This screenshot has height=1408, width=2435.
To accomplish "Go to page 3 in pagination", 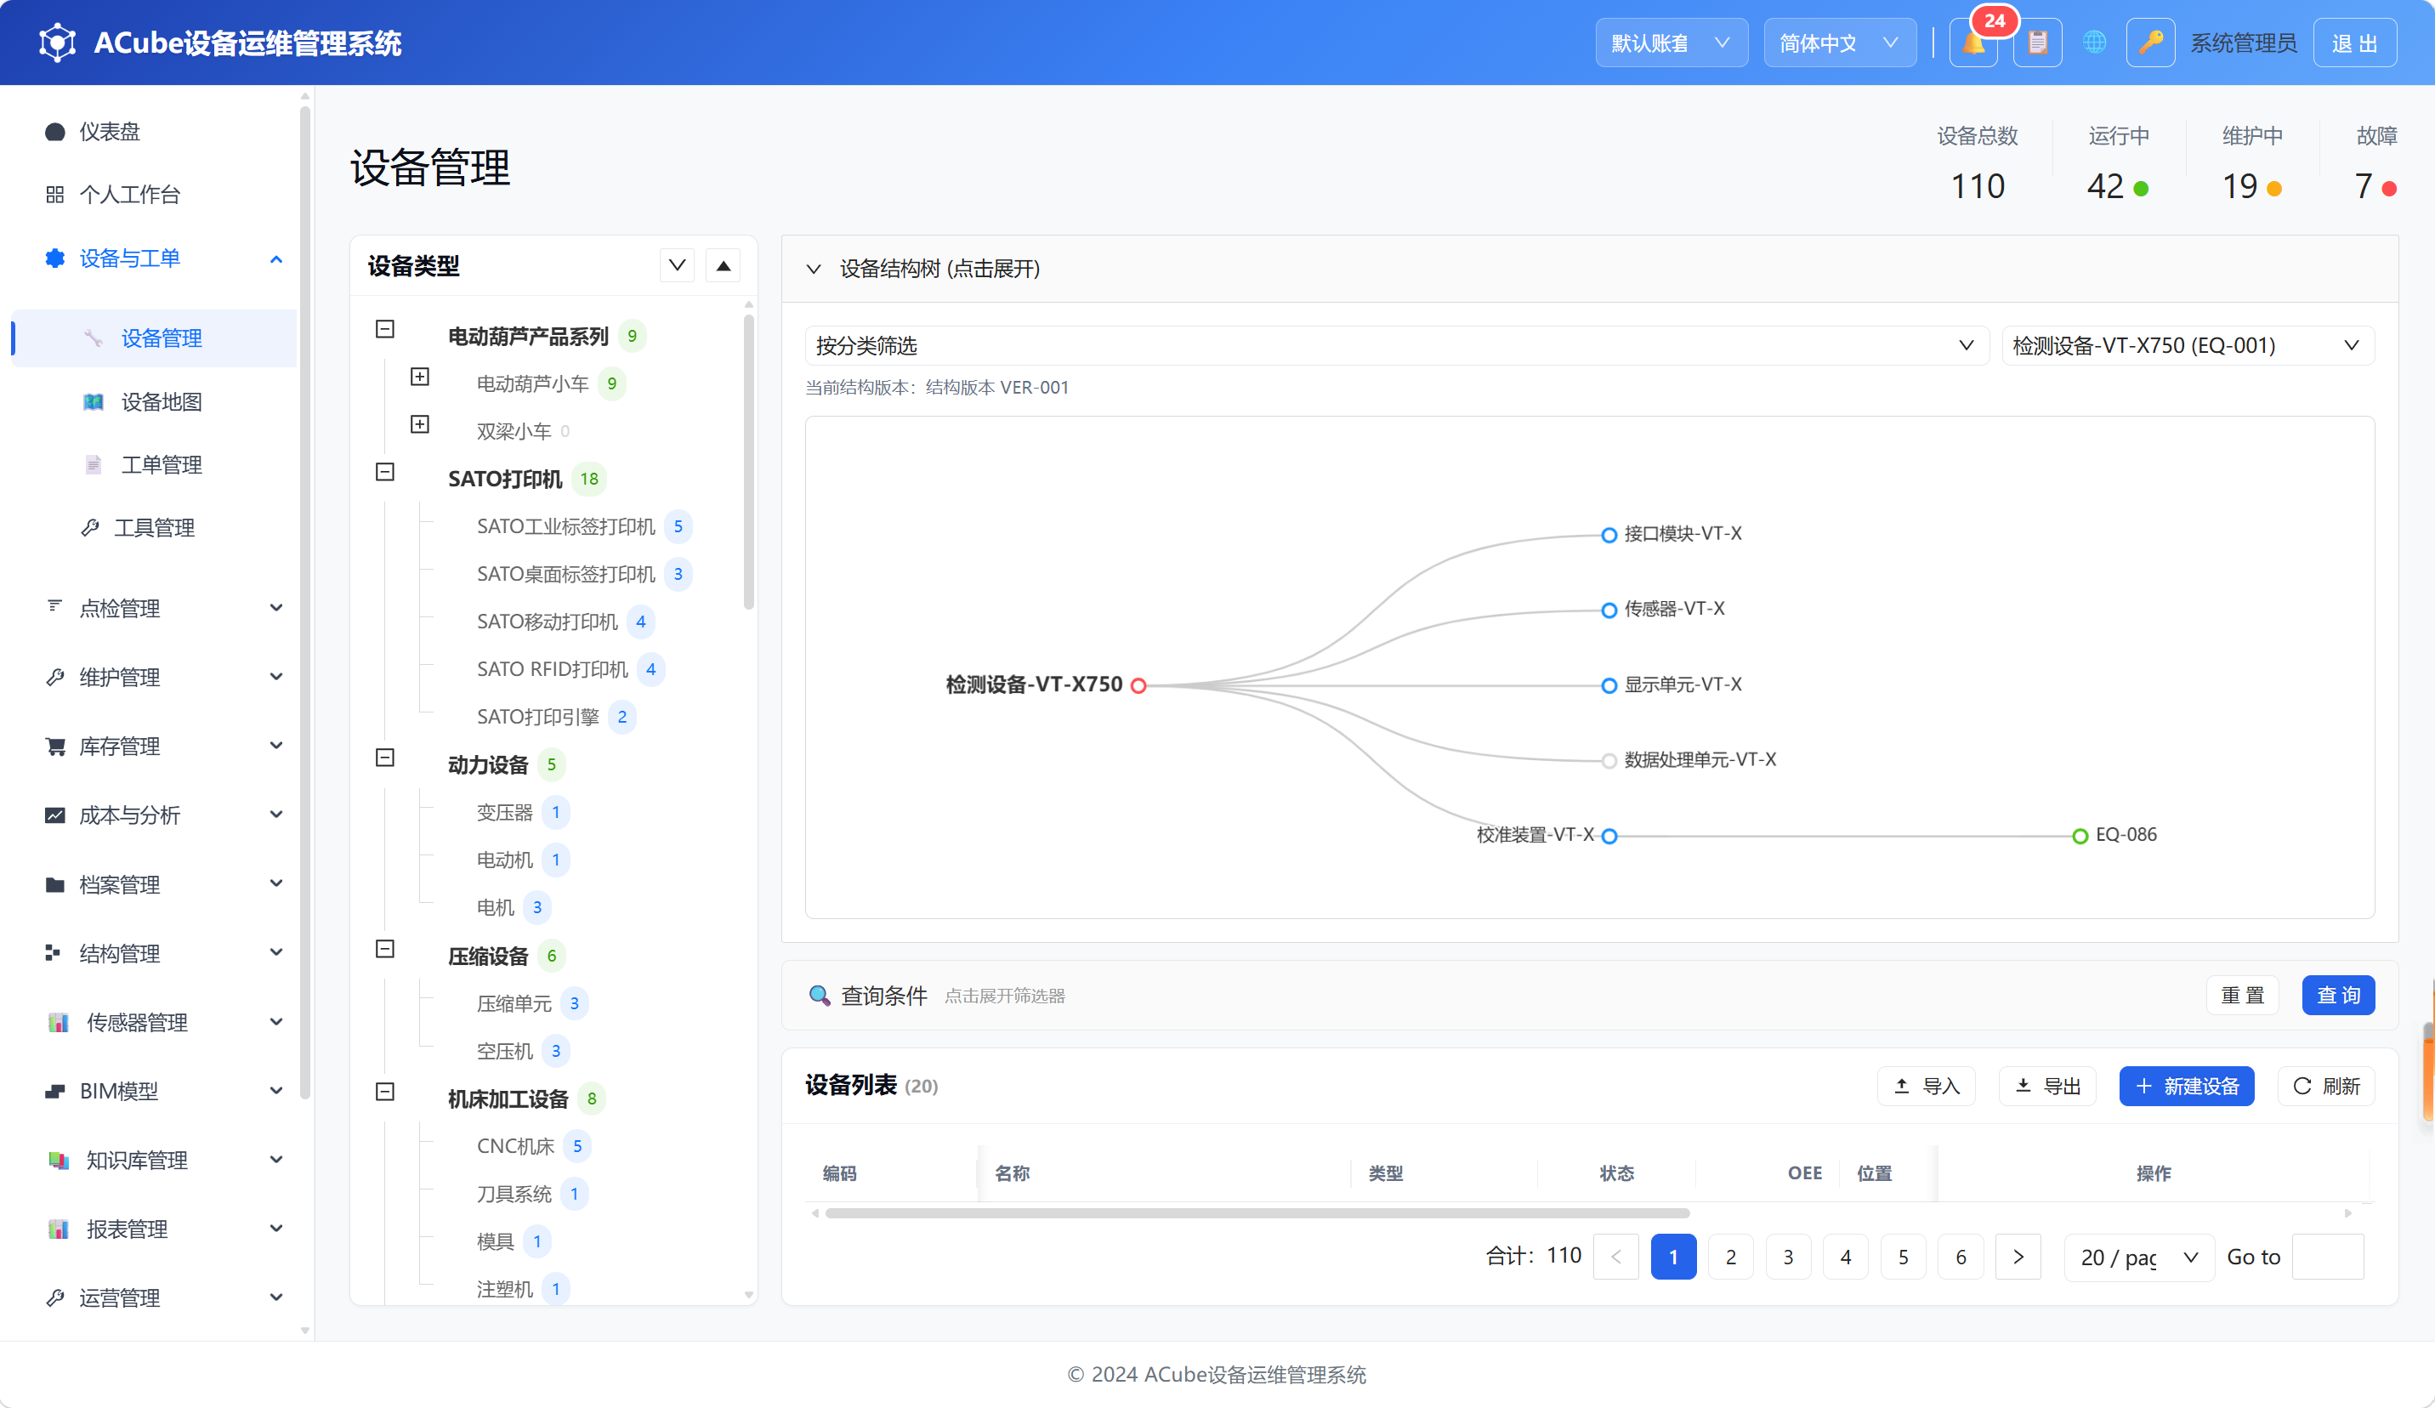I will click(x=1788, y=1258).
